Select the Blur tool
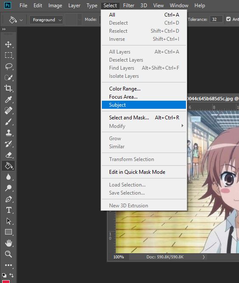239x283 pixels. coord(8,177)
